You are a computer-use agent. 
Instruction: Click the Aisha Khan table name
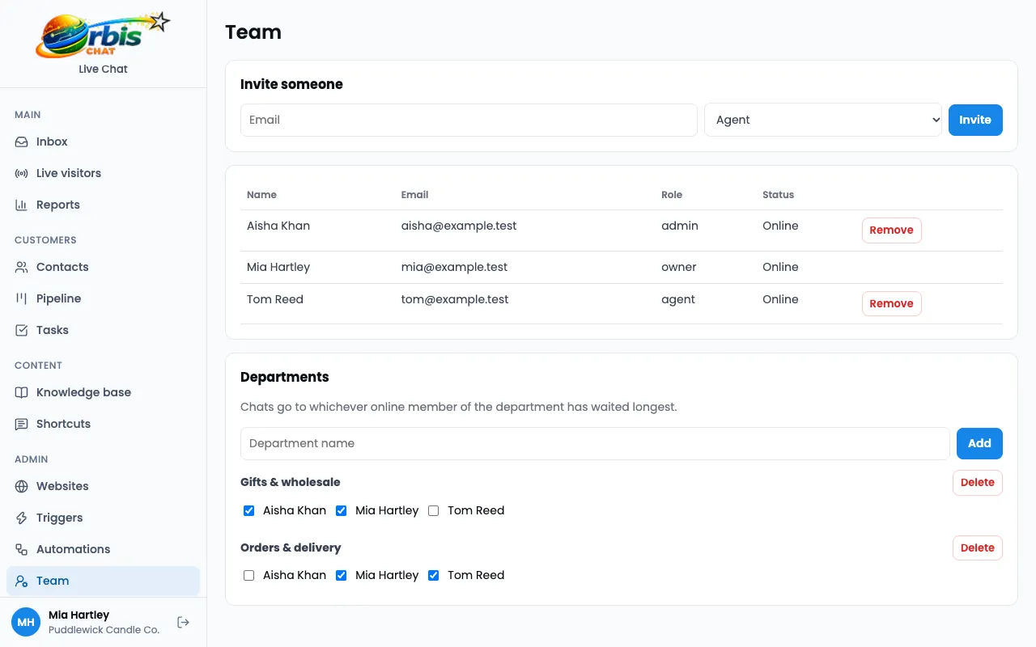click(x=278, y=226)
